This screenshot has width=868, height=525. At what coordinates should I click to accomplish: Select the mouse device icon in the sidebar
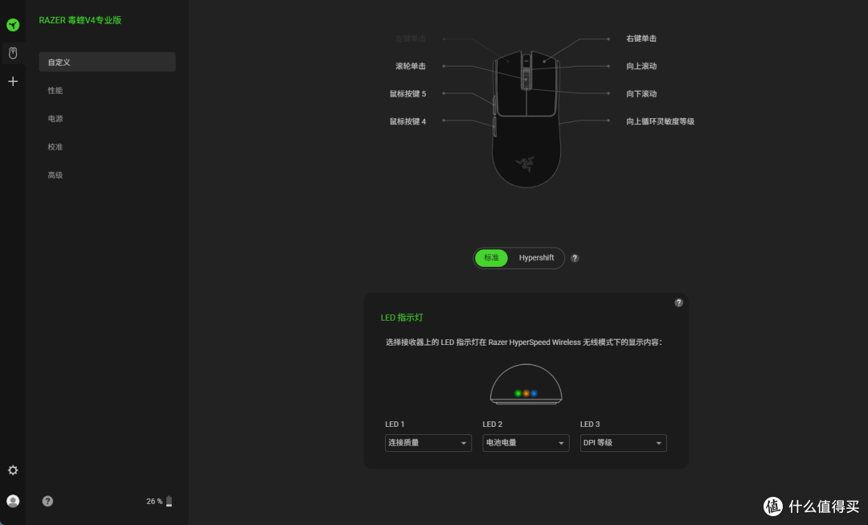tap(13, 53)
